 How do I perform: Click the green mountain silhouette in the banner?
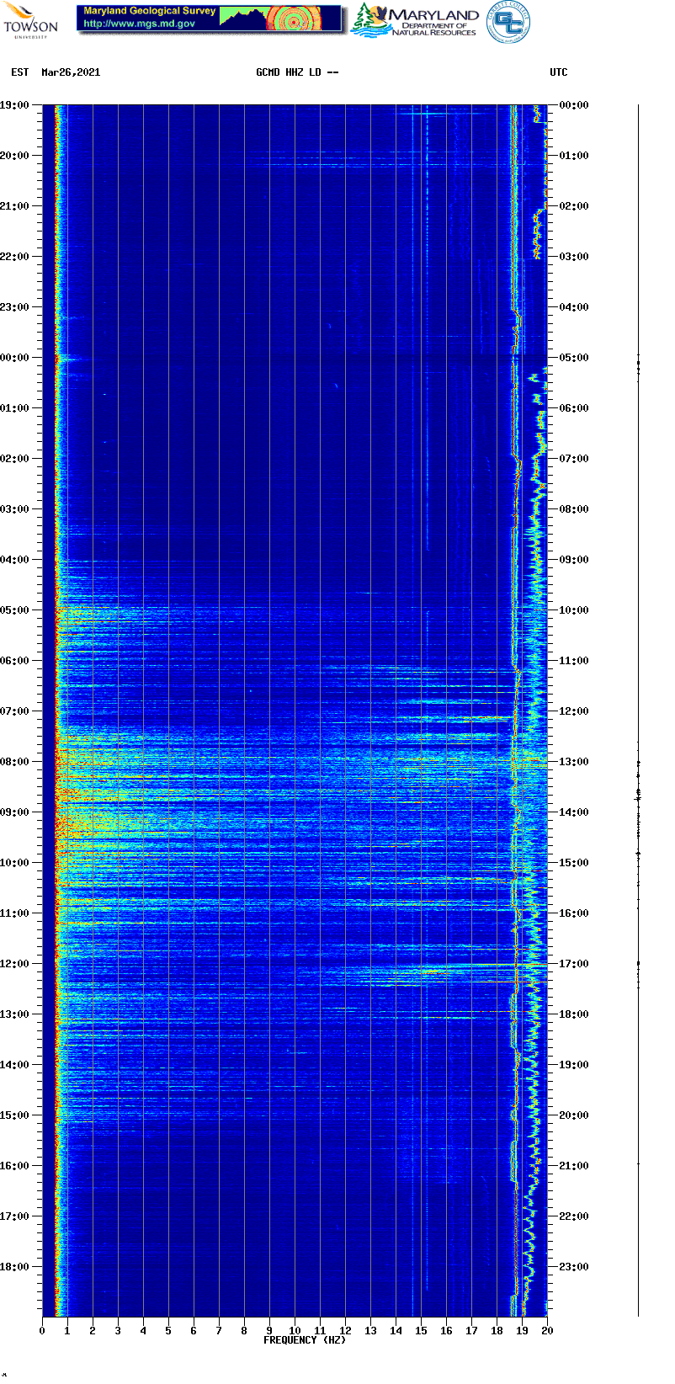point(242,17)
